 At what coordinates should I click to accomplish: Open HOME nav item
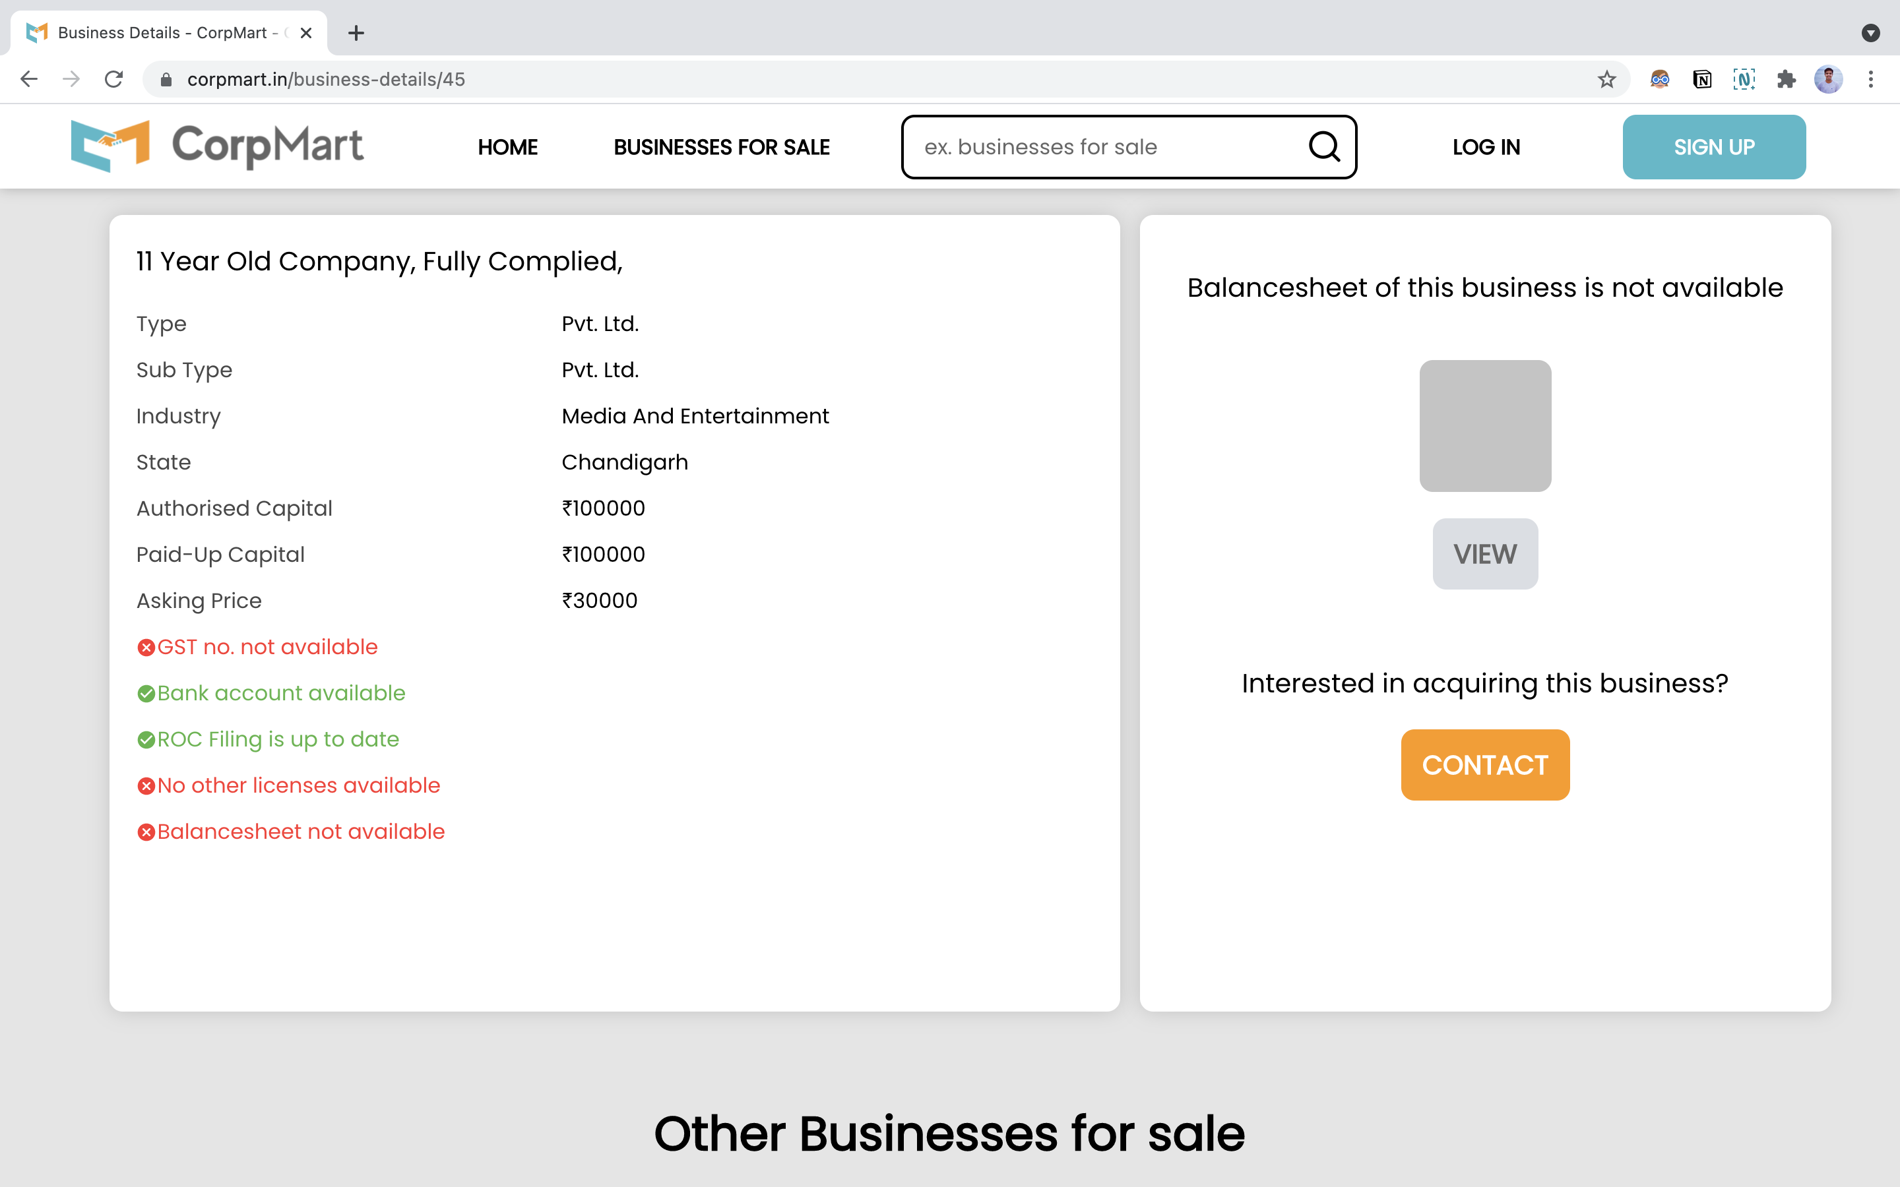[x=507, y=147]
